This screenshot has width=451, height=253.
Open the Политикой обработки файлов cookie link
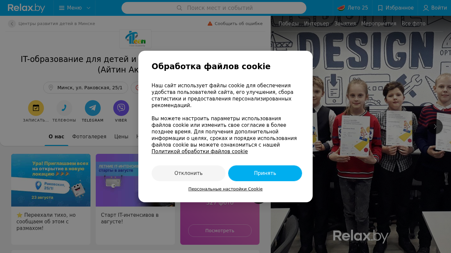pyautogui.click(x=200, y=152)
